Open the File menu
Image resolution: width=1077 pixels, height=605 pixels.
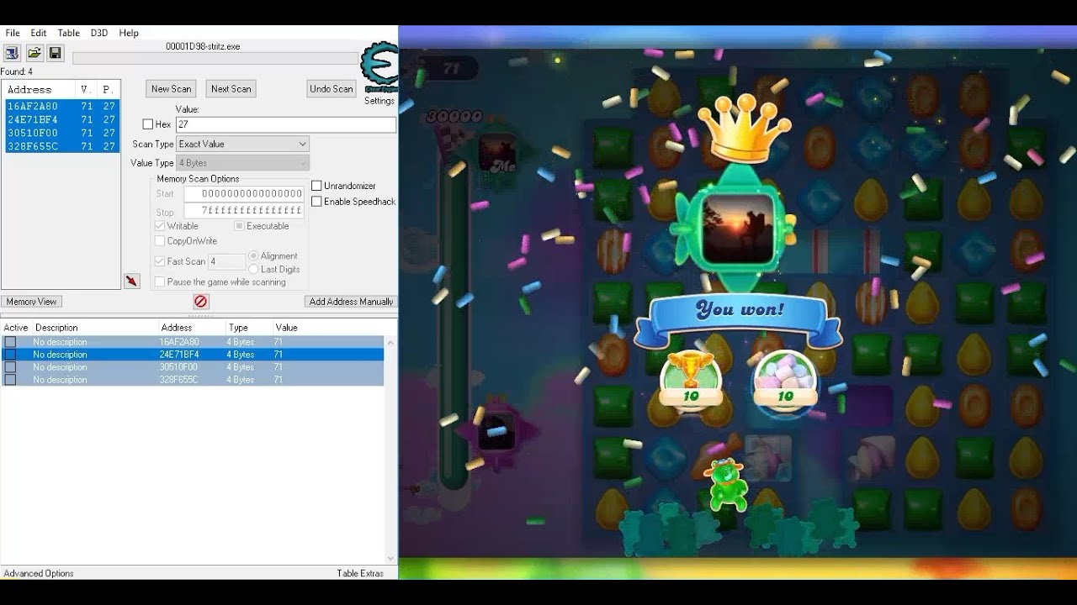(x=13, y=33)
